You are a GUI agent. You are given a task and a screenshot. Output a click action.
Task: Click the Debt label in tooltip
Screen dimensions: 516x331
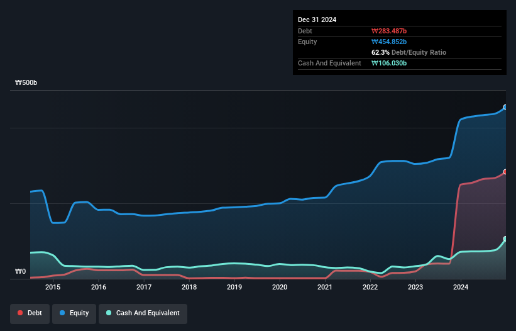305,31
